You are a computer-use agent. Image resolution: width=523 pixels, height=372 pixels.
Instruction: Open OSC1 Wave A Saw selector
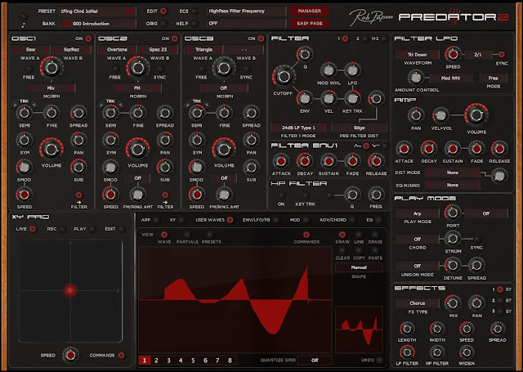[30, 50]
